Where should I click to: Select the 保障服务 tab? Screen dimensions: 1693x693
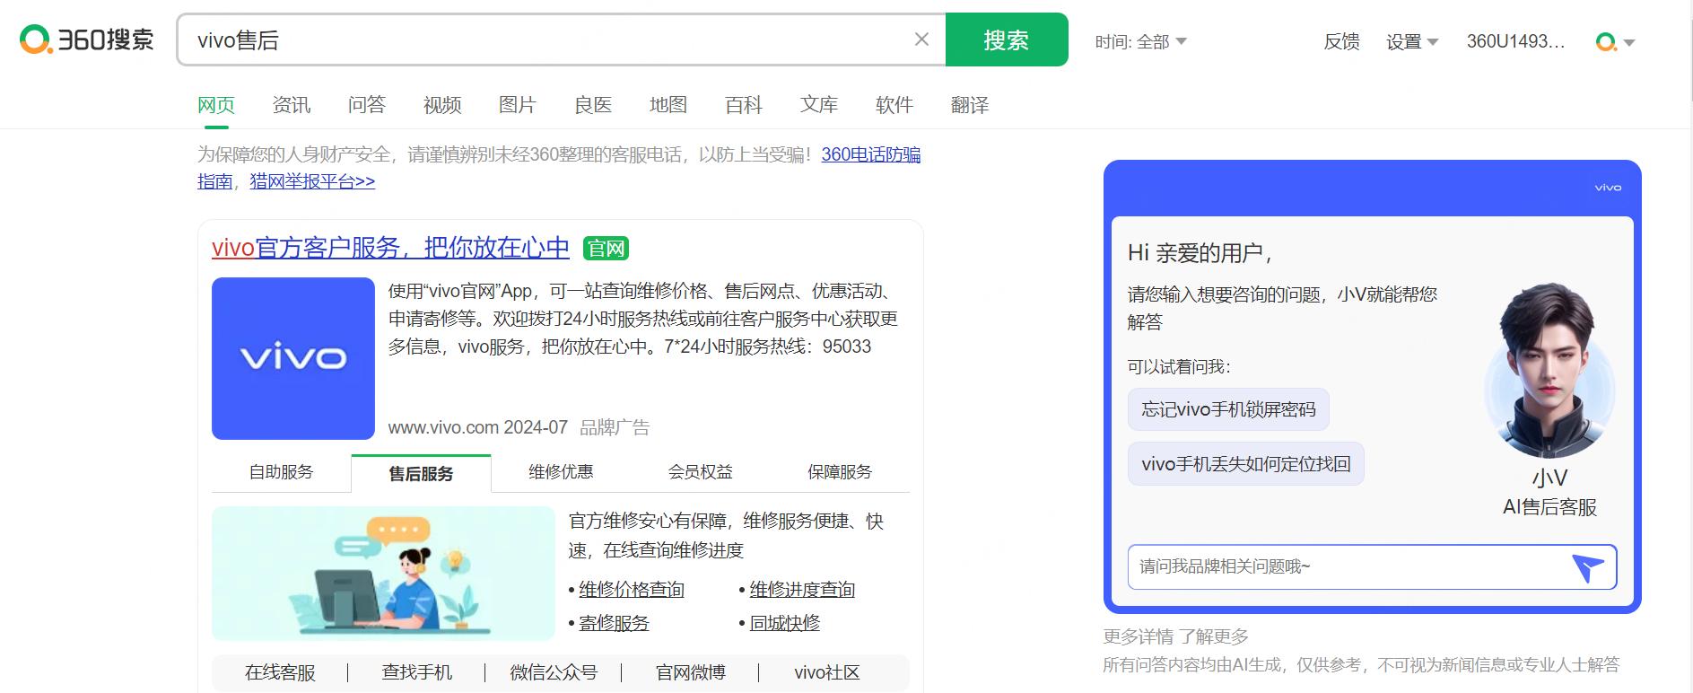(840, 472)
